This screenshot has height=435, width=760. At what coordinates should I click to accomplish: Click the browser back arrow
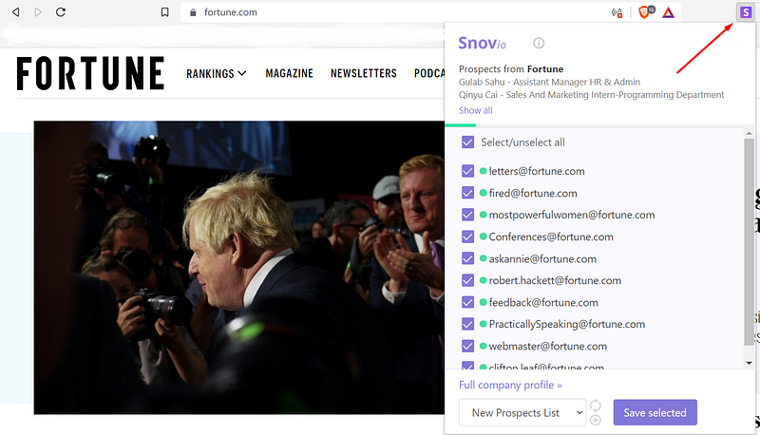pos(15,12)
